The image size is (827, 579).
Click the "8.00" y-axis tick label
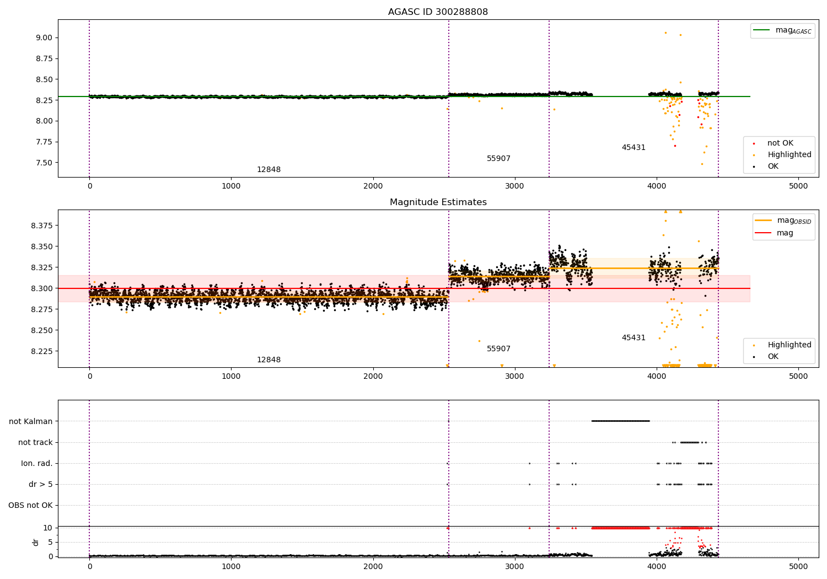[x=45, y=121]
